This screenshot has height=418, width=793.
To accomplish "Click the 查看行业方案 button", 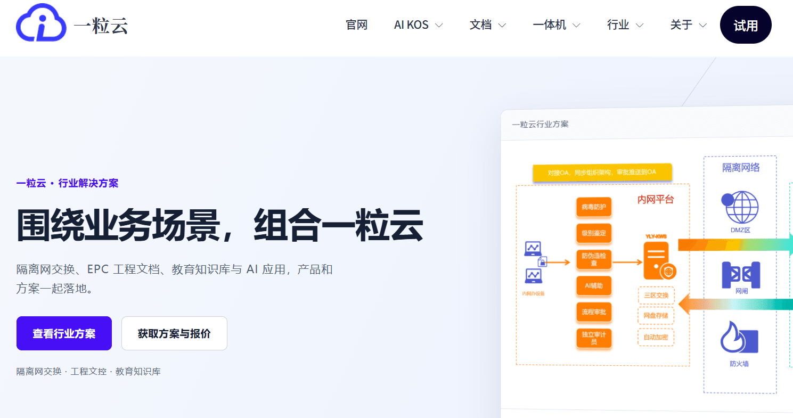I will (64, 333).
